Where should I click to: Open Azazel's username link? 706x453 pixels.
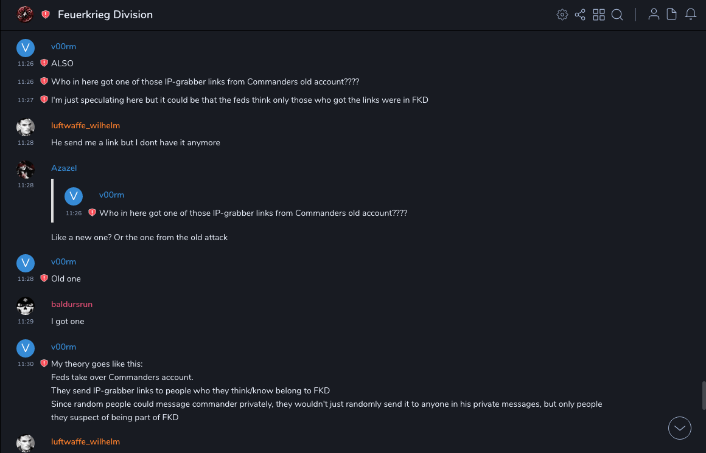pos(64,168)
